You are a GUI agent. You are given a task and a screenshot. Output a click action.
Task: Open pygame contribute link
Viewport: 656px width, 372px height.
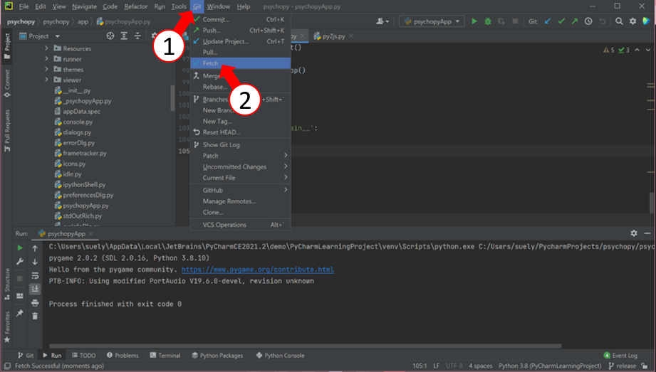257,270
